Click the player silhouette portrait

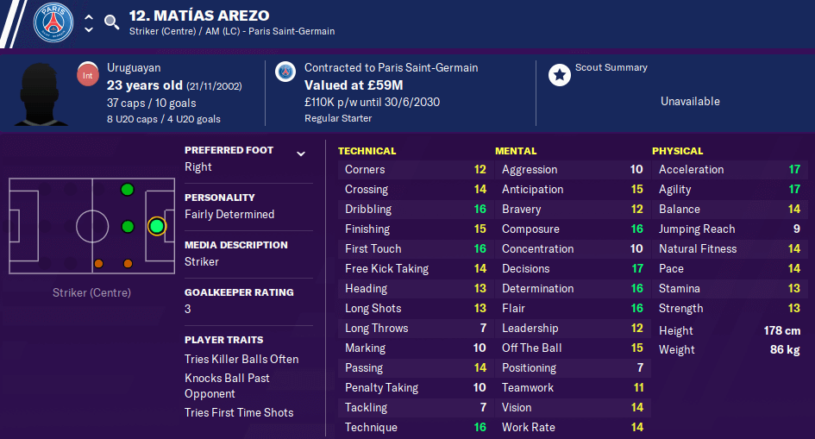click(x=41, y=94)
